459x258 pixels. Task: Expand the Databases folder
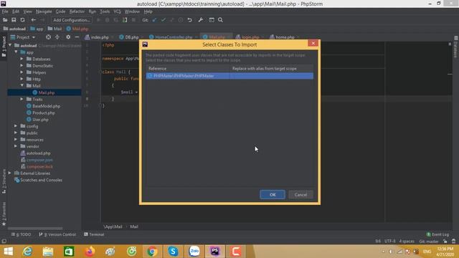pyautogui.click(x=22, y=59)
